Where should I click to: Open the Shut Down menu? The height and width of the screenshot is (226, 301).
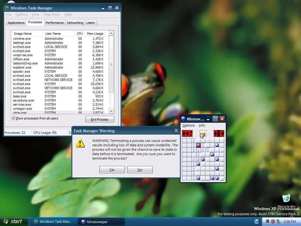pyautogui.click(x=52, y=14)
